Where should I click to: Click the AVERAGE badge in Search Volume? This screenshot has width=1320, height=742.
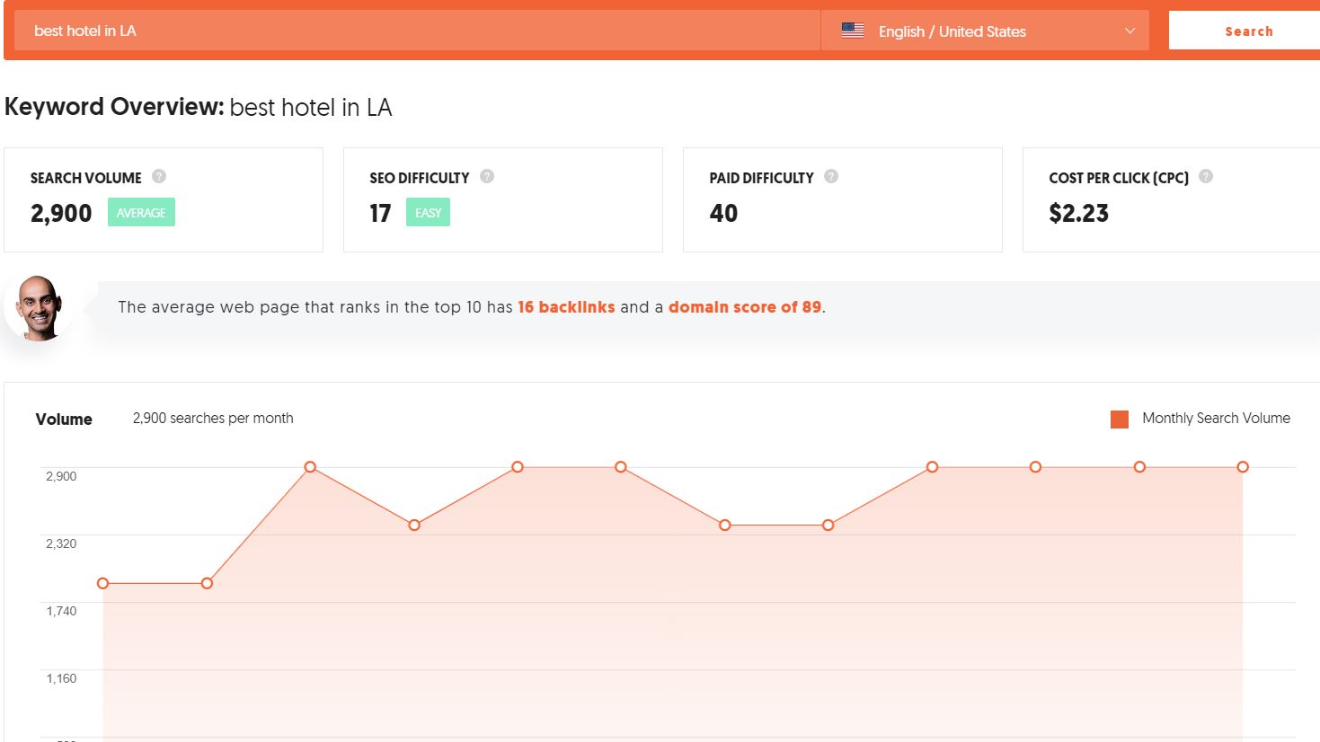(141, 213)
